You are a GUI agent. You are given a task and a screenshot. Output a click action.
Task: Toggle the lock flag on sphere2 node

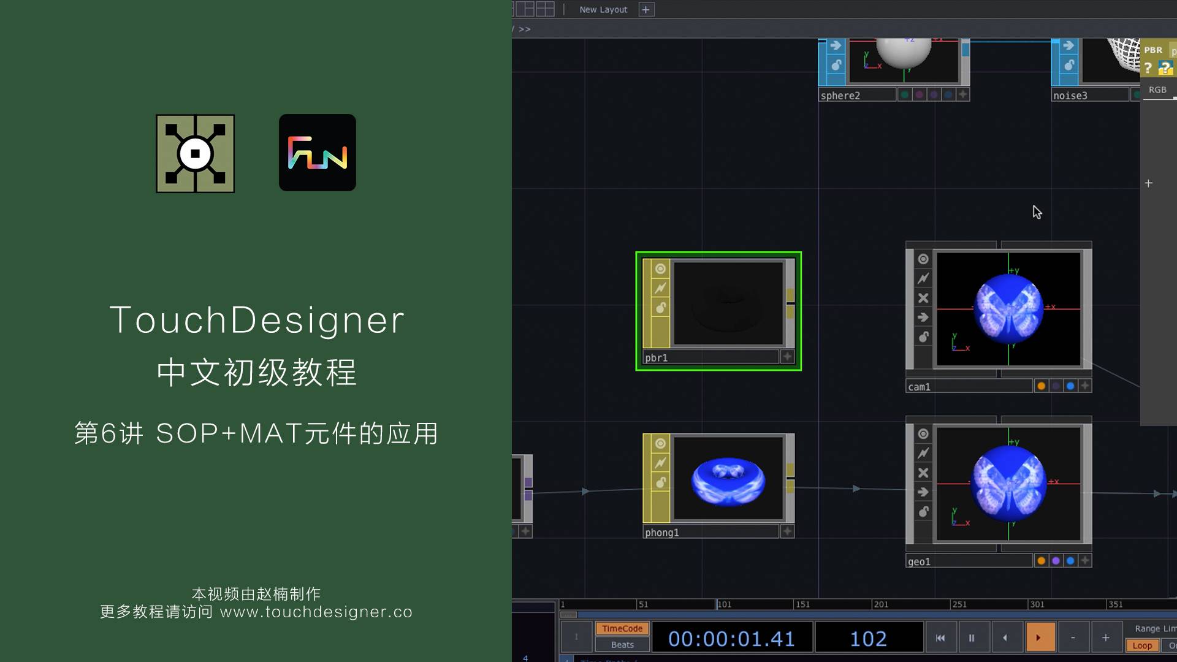[x=836, y=65]
